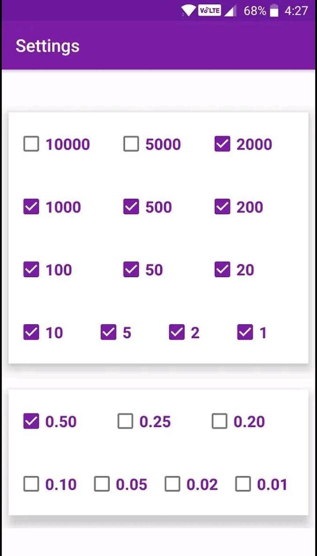Enable the 0.25 coin checkbox

coord(125,421)
